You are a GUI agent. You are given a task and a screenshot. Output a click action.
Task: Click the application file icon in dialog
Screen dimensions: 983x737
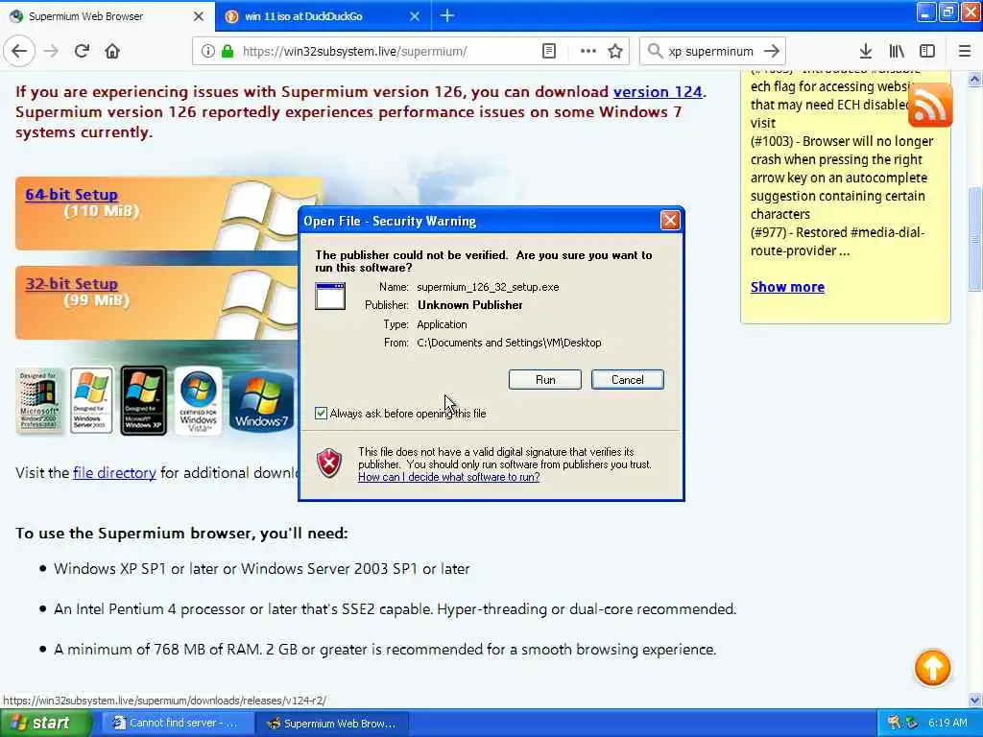330,296
